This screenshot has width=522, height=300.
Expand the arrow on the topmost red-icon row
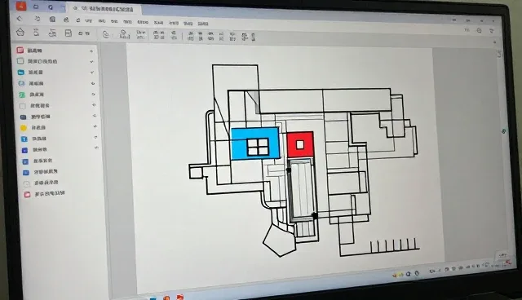pyautogui.click(x=91, y=51)
